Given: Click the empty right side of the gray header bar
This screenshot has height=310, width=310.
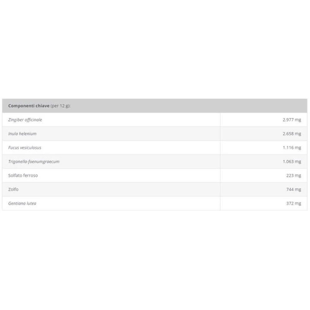Looking at the screenshot, I should [x=188, y=106].
